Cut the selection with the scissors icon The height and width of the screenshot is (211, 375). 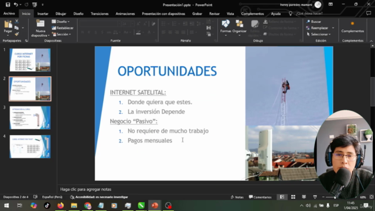(17, 21)
